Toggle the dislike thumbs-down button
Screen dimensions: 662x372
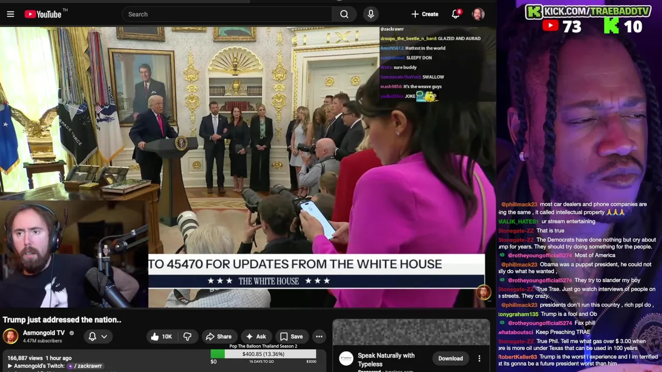tap(188, 336)
